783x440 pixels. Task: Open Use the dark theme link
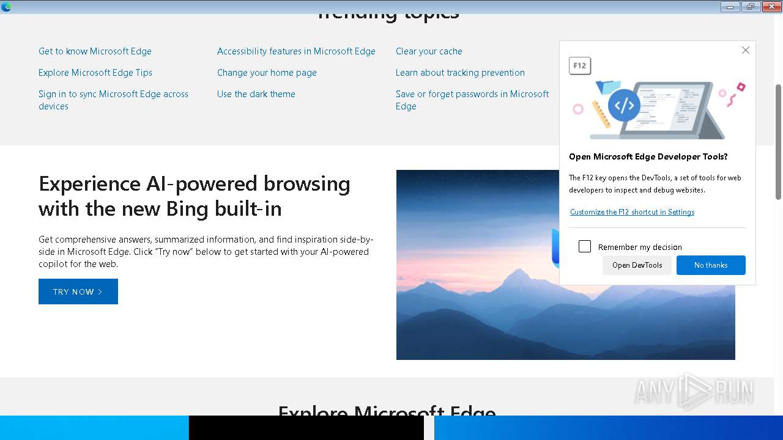click(256, 94)
